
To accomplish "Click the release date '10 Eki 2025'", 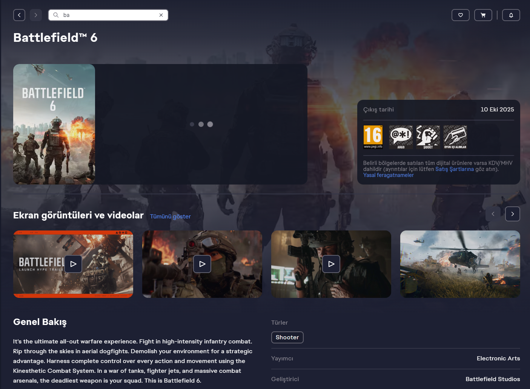I will [x=497, y=110].
